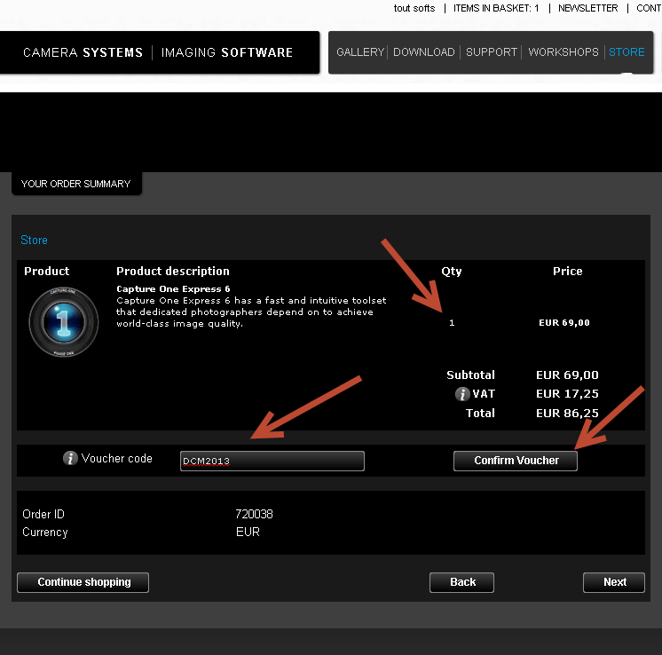Click the 'Product description' column header

pyautogui.click(x=173, y=271)
